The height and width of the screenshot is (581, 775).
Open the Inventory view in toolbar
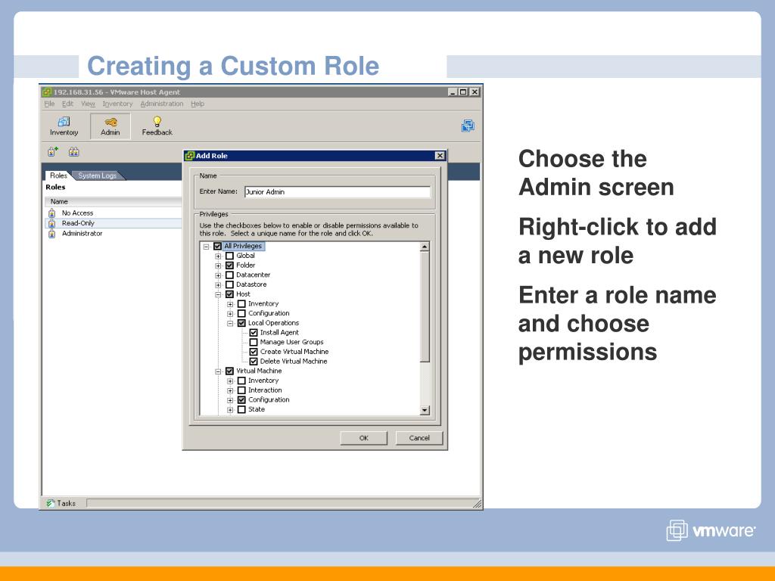coord(64,126)
